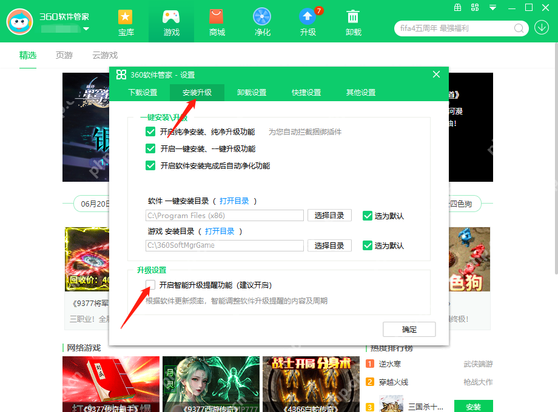
Task: Open the download manager circle icon
Action: [542, 28]
